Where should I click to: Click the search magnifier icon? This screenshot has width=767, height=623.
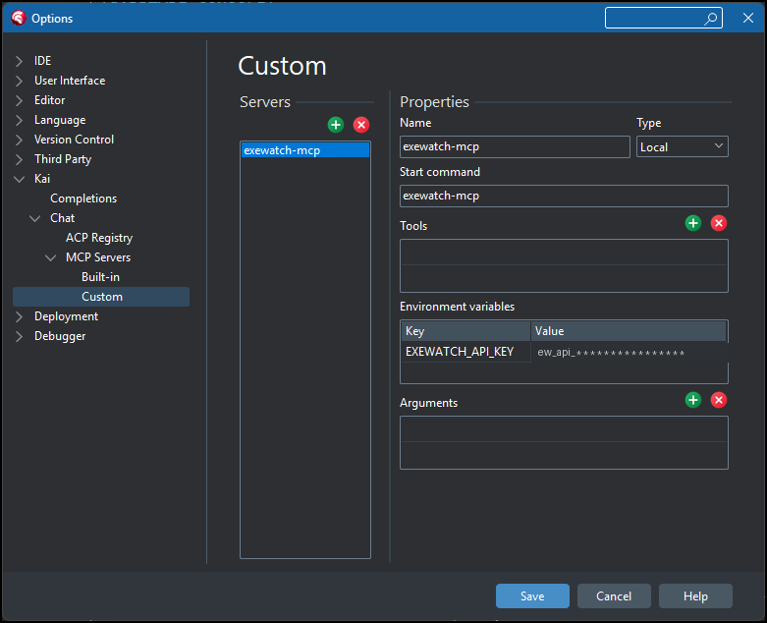click(x=710, y=19)
